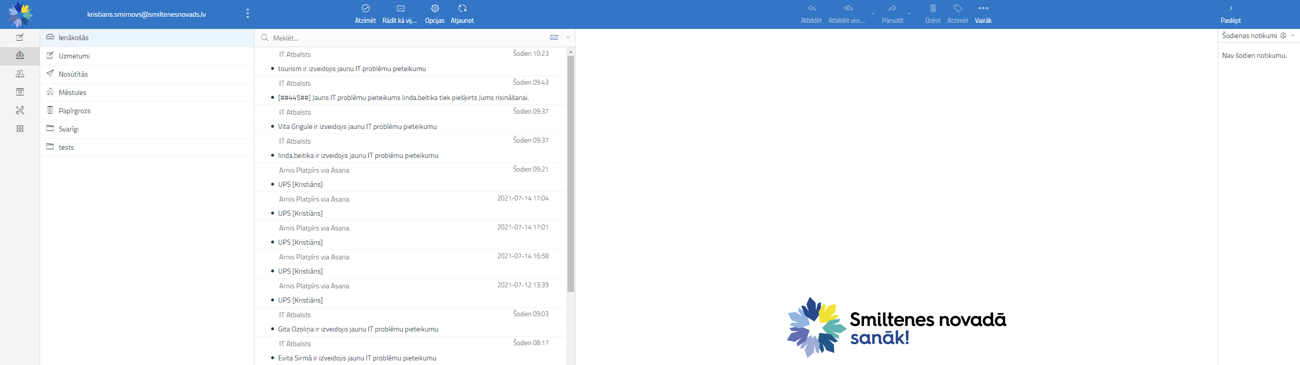This screenshot has height=365, width=1300.
Task: Collapse the Šodienas notikumi section
Action: (x=1293, y=36)
